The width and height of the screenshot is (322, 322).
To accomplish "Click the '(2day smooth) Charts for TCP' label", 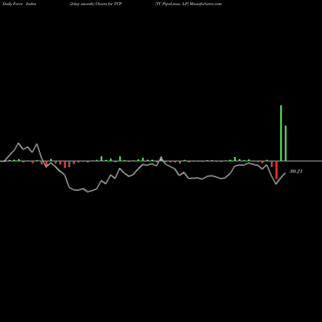I will [95, 4].
